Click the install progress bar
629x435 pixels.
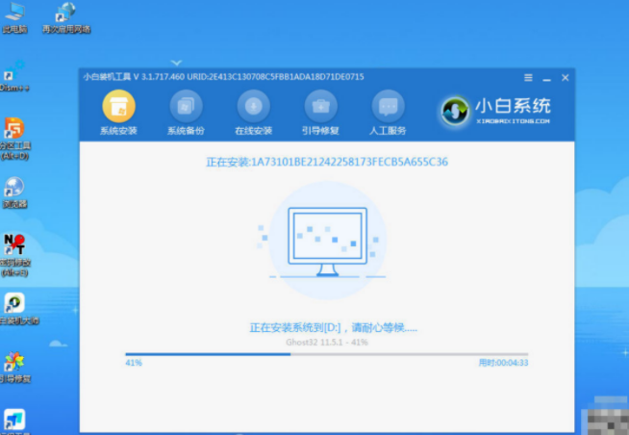coord(327,354)
